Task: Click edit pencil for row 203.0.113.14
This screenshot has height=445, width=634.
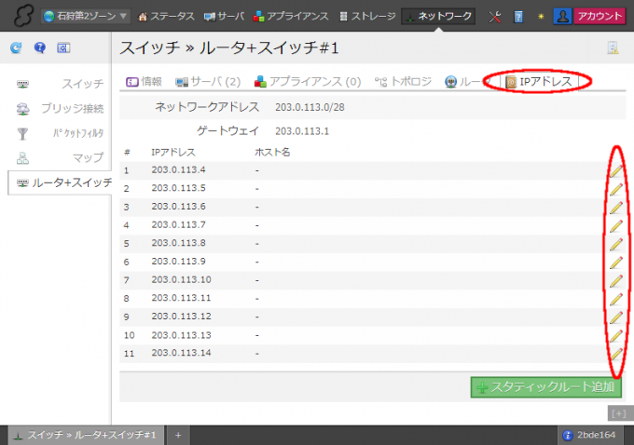Action: [615, 354]
